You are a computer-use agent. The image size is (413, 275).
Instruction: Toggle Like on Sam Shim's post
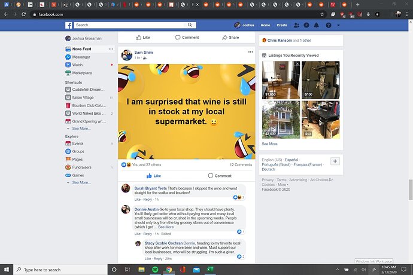pyautogui.click(x=154, y=176)
